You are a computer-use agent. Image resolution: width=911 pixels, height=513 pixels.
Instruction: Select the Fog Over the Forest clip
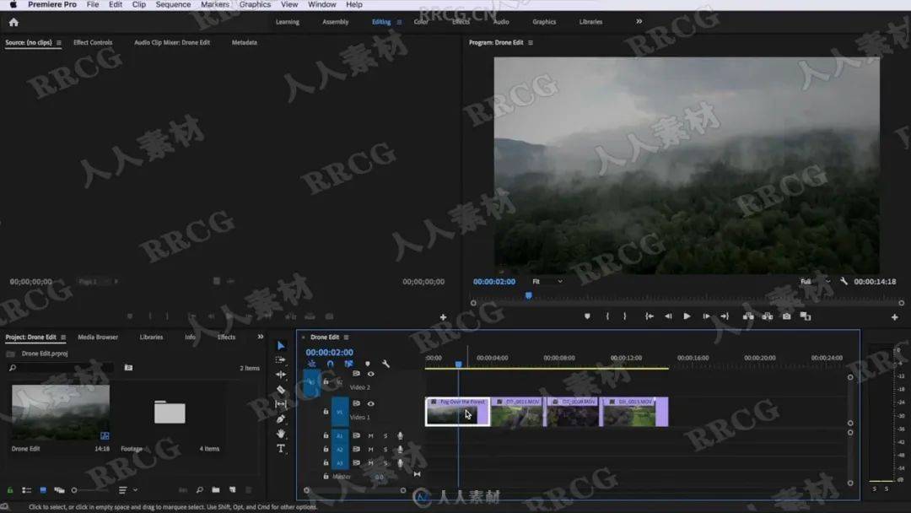[x=456, y=412]
